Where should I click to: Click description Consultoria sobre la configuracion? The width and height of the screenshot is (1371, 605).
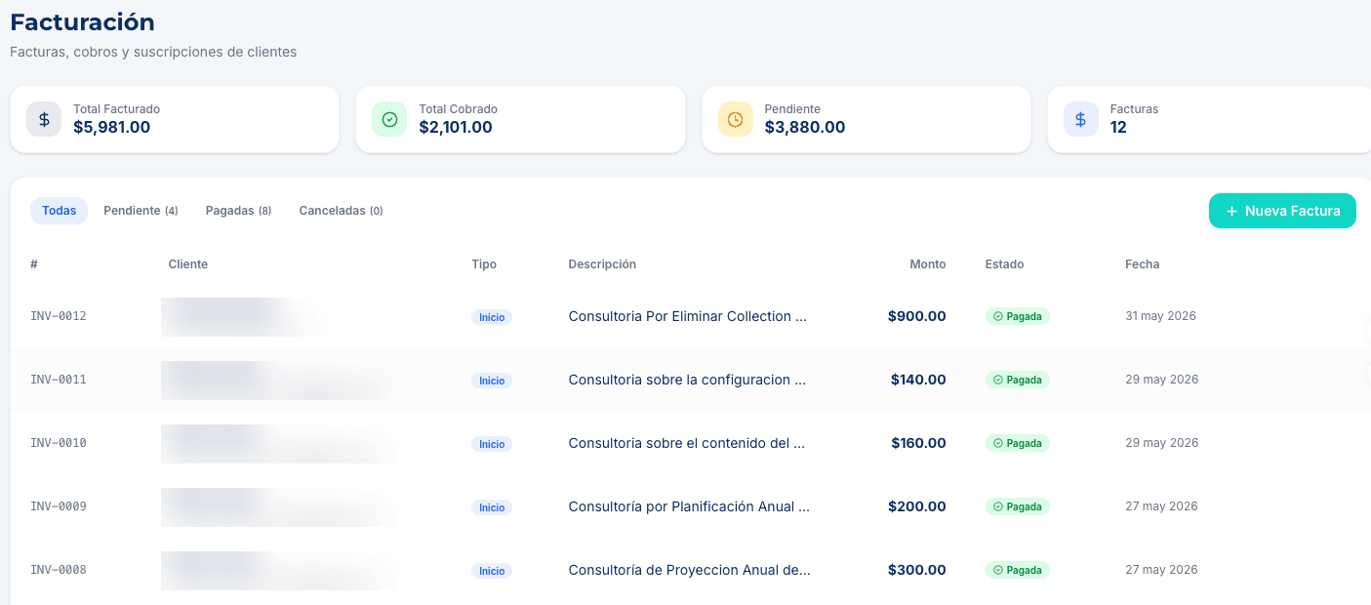(x=688, y=380)
